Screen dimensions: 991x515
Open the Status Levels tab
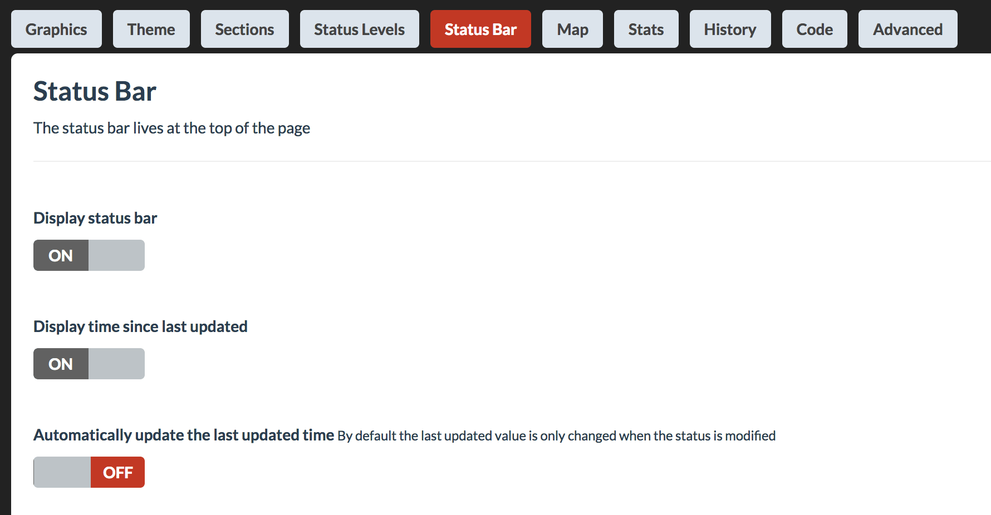tap(359, 29)
